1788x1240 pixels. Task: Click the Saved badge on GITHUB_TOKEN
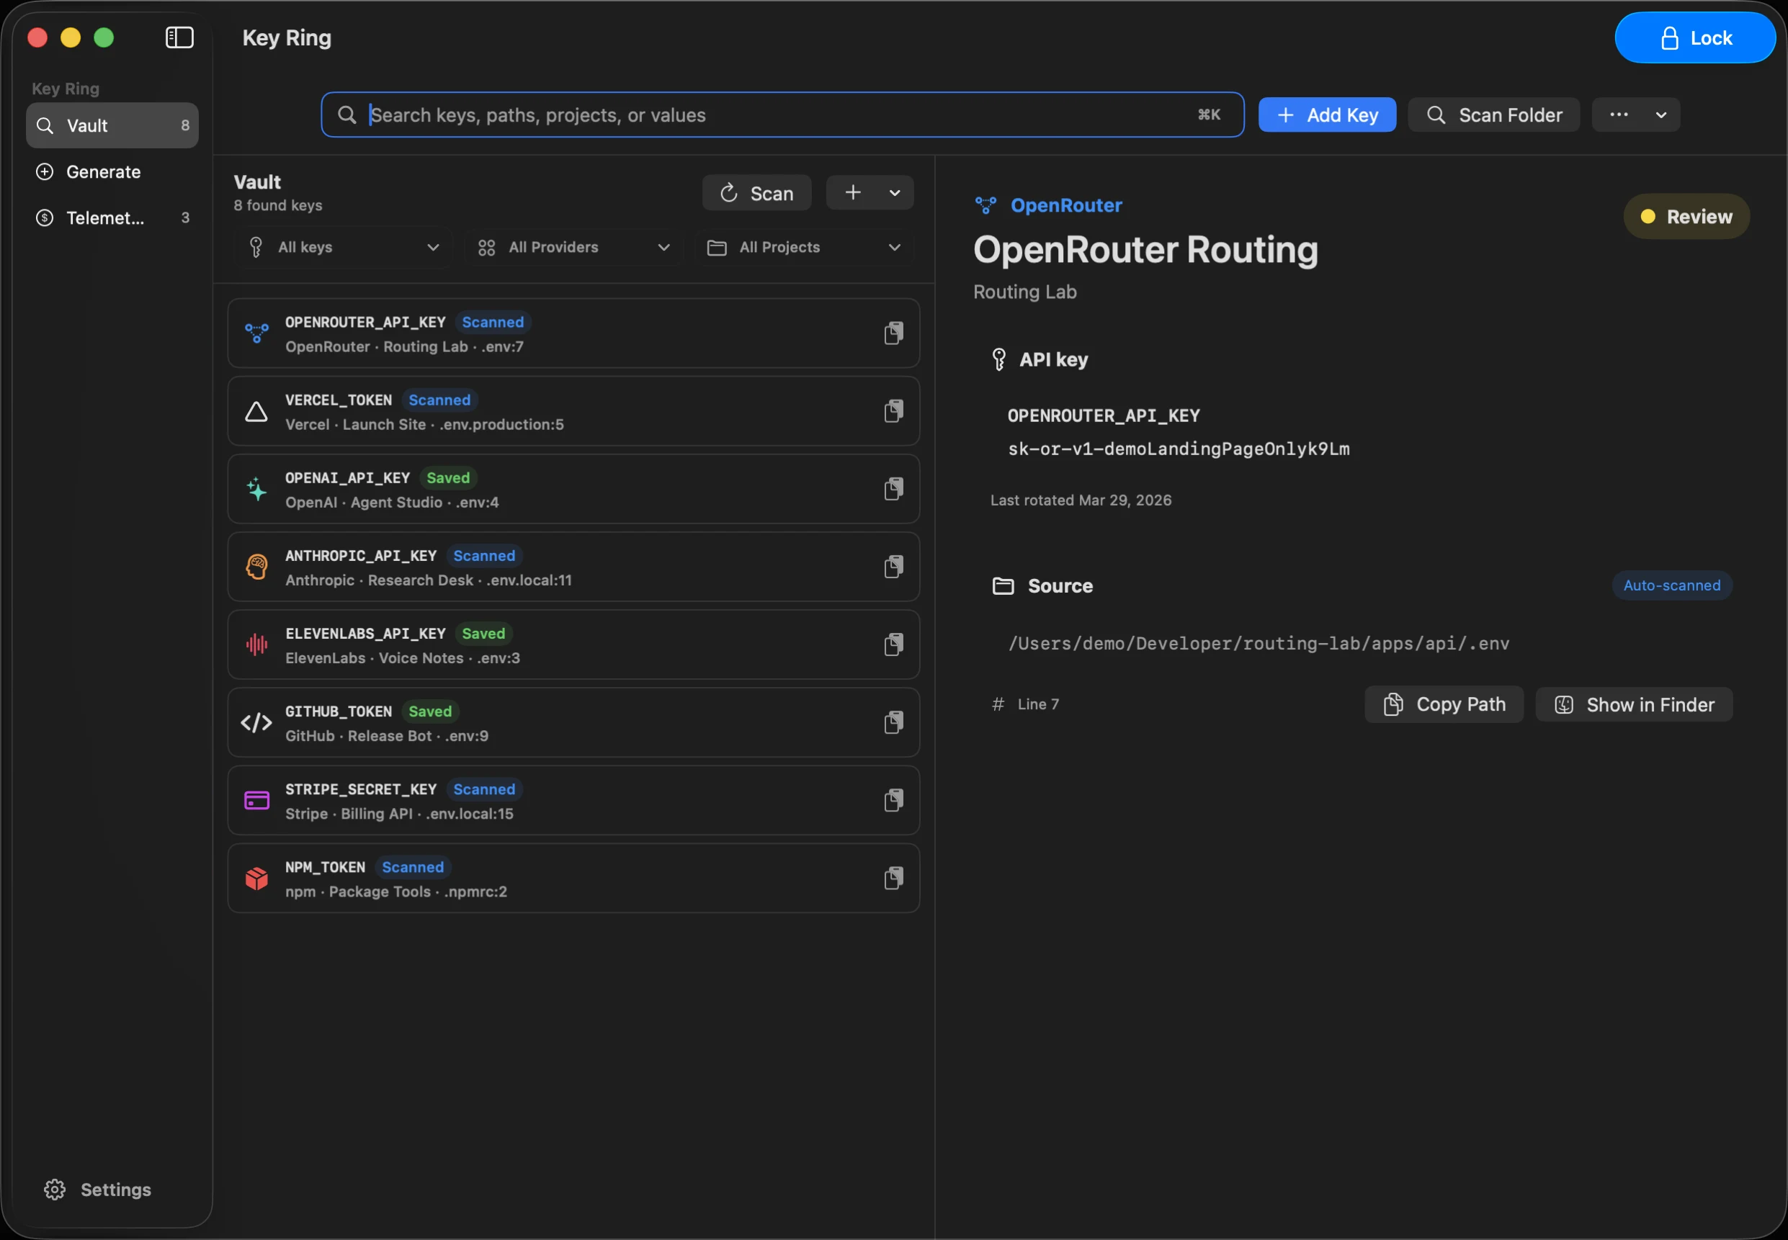click(x=429, y=711)
